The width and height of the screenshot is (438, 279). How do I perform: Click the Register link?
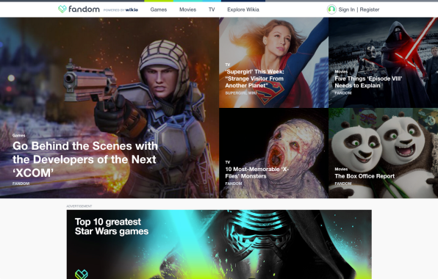369,10
